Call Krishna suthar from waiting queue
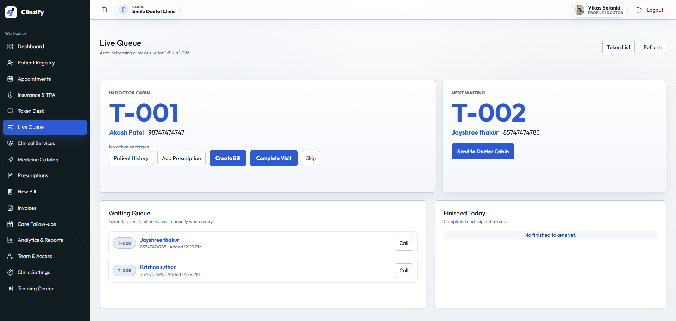Image resolution: width=676 pixels, height=321 pixels. point(404,271)
